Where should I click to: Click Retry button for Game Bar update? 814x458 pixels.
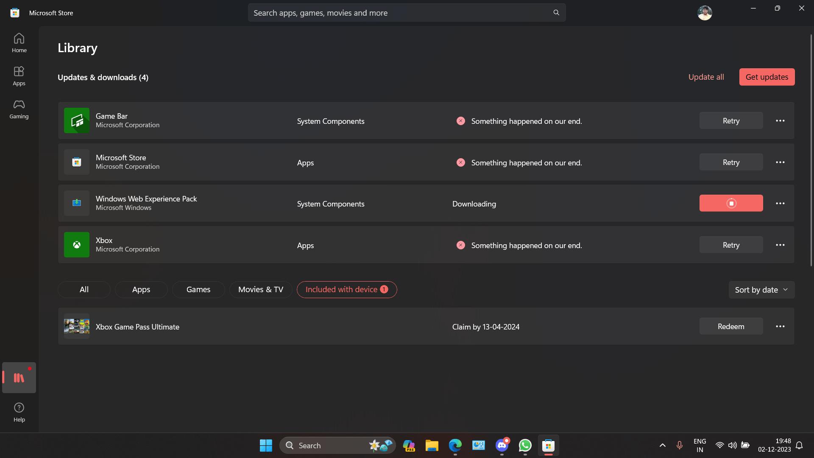[x=731, y=121]
